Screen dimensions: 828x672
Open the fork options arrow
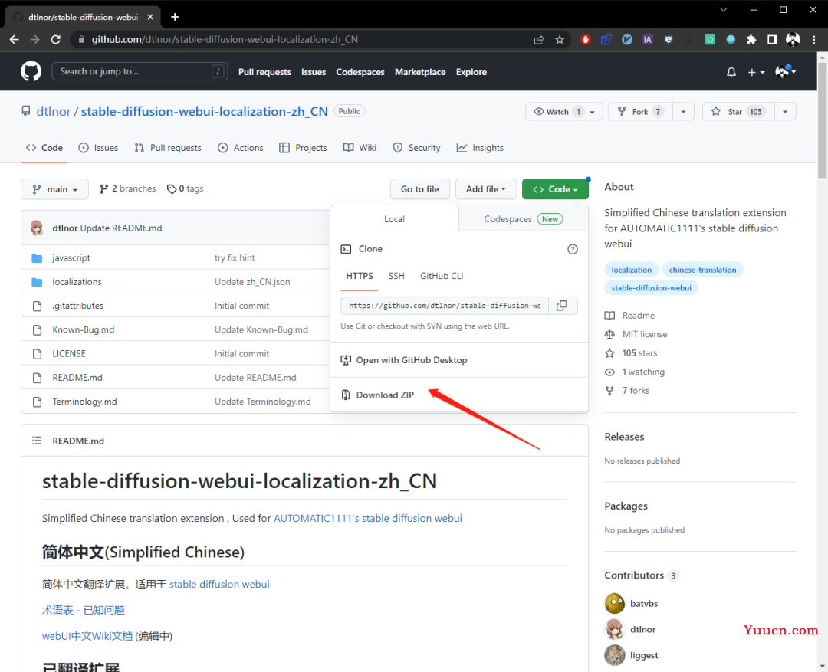683,111
